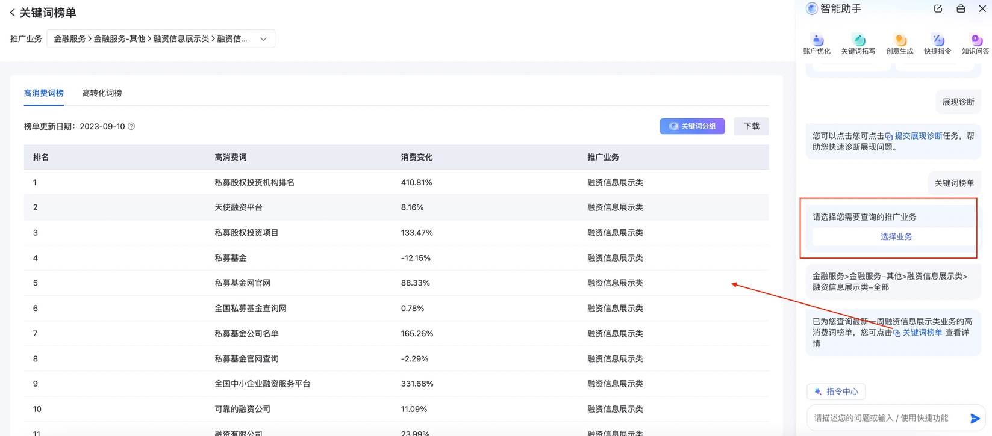Send the message with arrow icon
This screenshot has height=436, width=992.
point(975,418)
